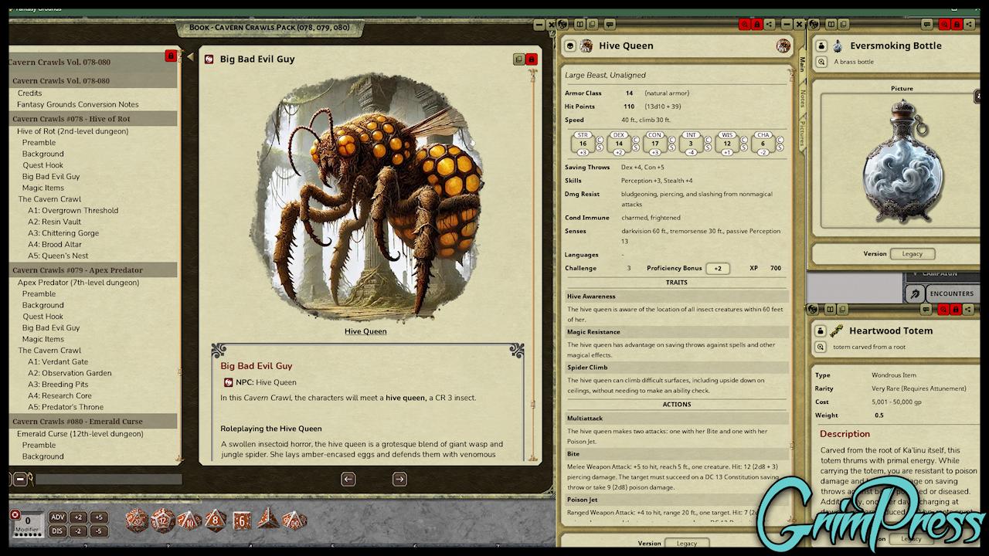This screenshot has height=556, width=989.
Task: Toggle the -5 modifier button
Action: [98, 531]
